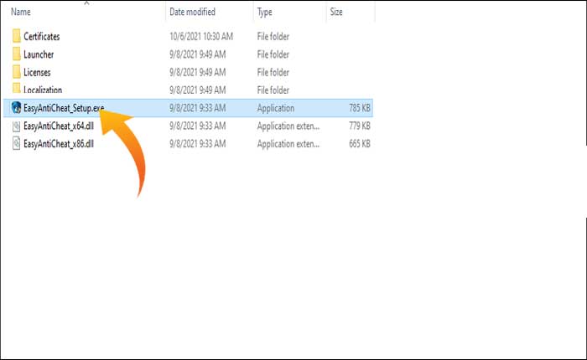Click the 665 KB size value
This screenshot has width=587, height=360.
point(360,144)
